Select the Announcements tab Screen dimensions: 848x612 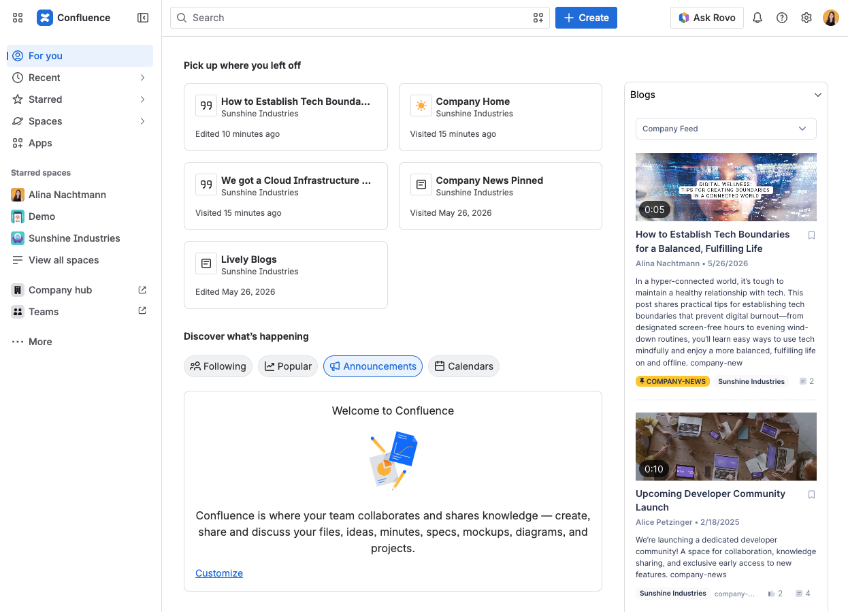pyautogui.click(x=373, y=366)
